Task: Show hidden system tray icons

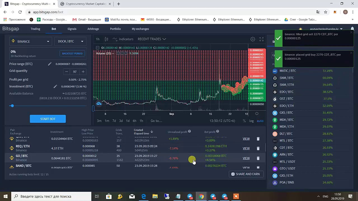Action: click(x=318, y=196)
